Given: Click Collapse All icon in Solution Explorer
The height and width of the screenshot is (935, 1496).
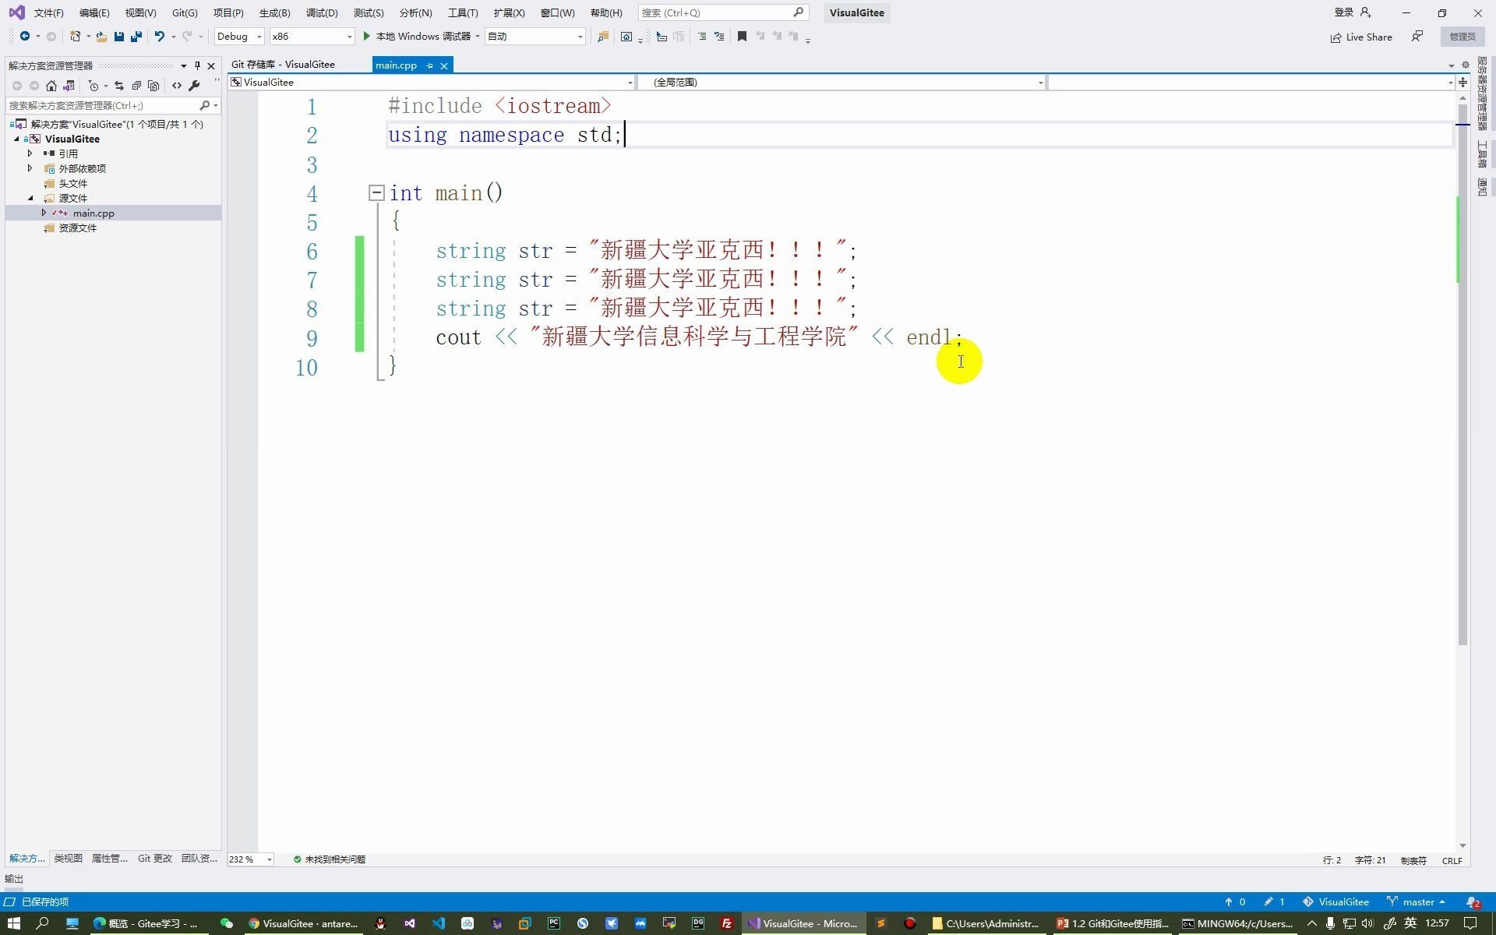Looking at the screenshot, I should pos(136,86).
